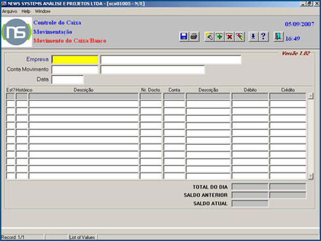Click the 'Débito' column header
Image resolution: width=321 pixels, height=241 pixels.
click(x=250, y=90)
